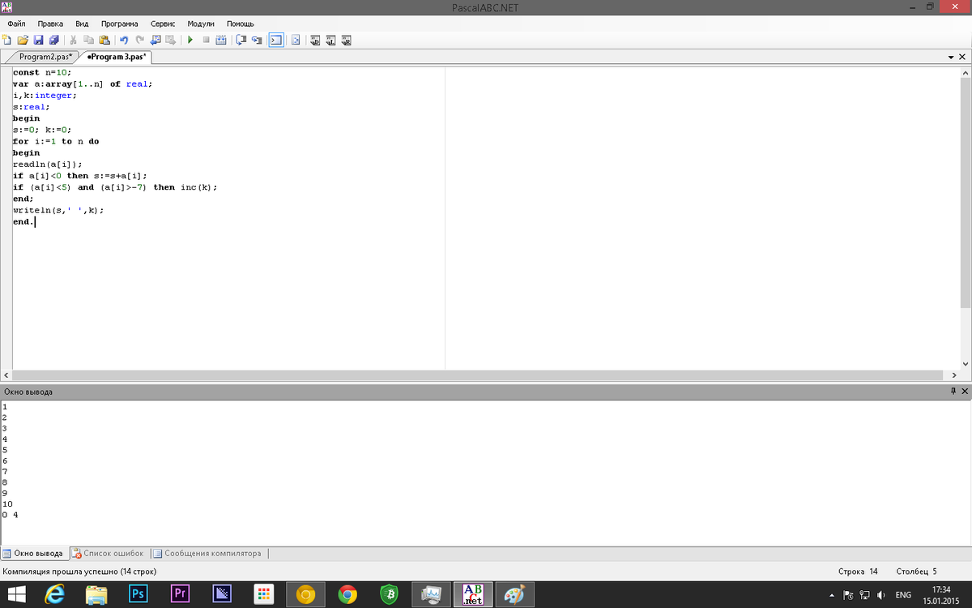Screen dimensions: 972x608
Task: Open Google Chrome from the taskbar
Action: pos(347,595)
